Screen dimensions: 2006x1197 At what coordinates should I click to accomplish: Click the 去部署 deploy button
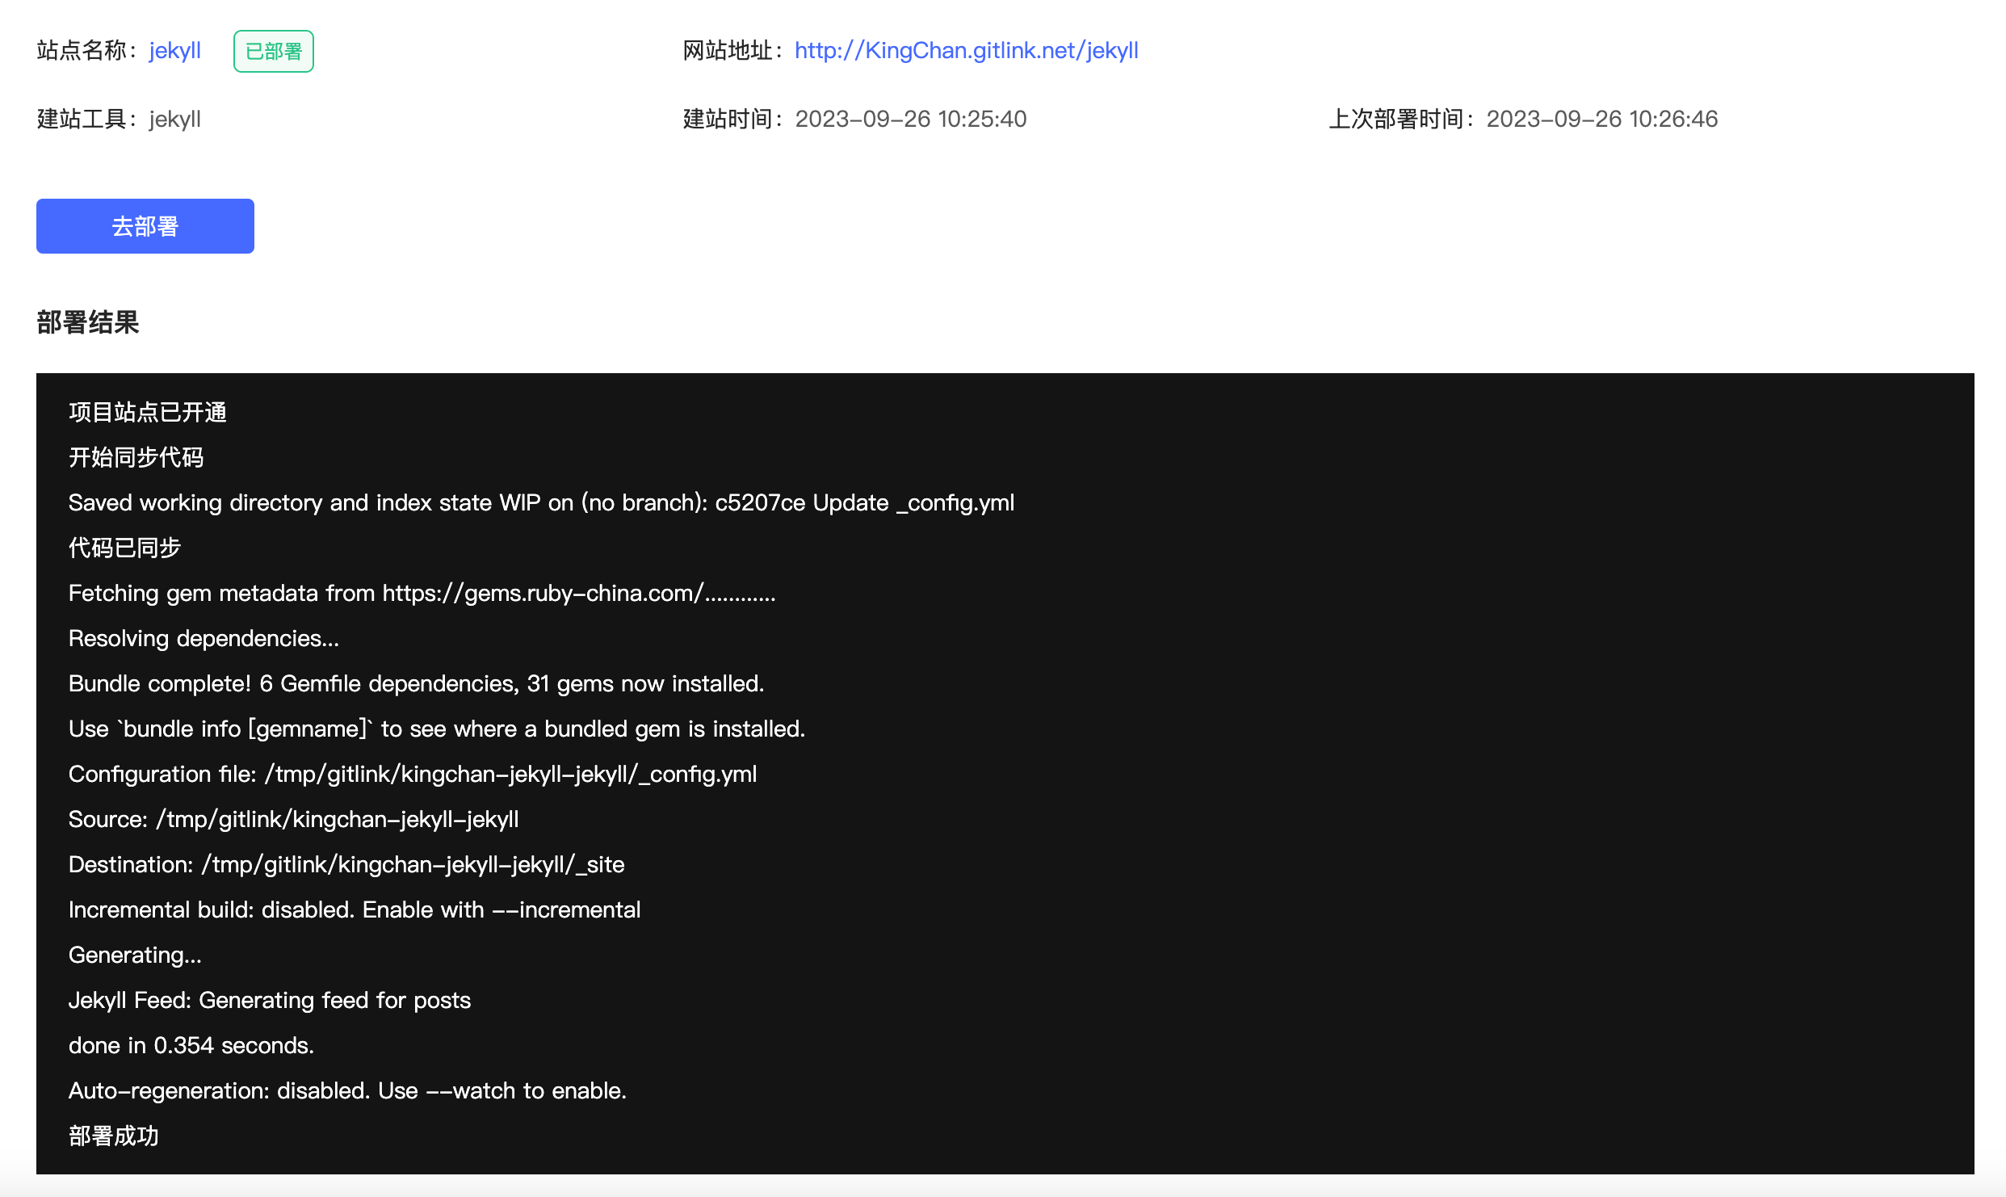[145, 226]
